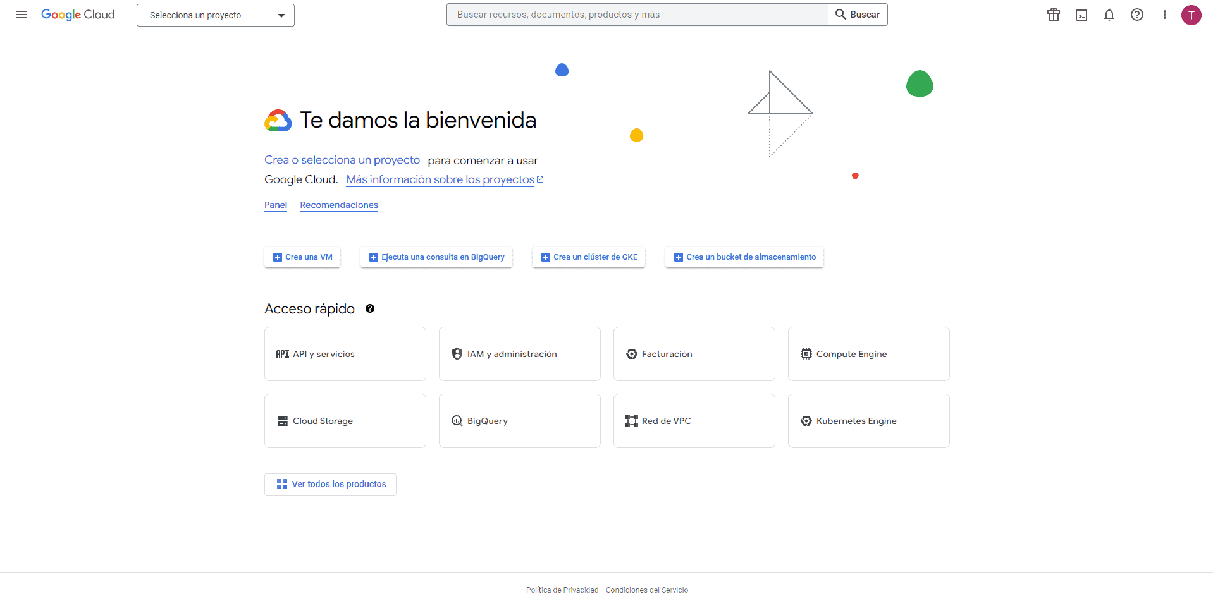Open the user account avatar T
1213x606 pixels.
[x=1191, y=15]
